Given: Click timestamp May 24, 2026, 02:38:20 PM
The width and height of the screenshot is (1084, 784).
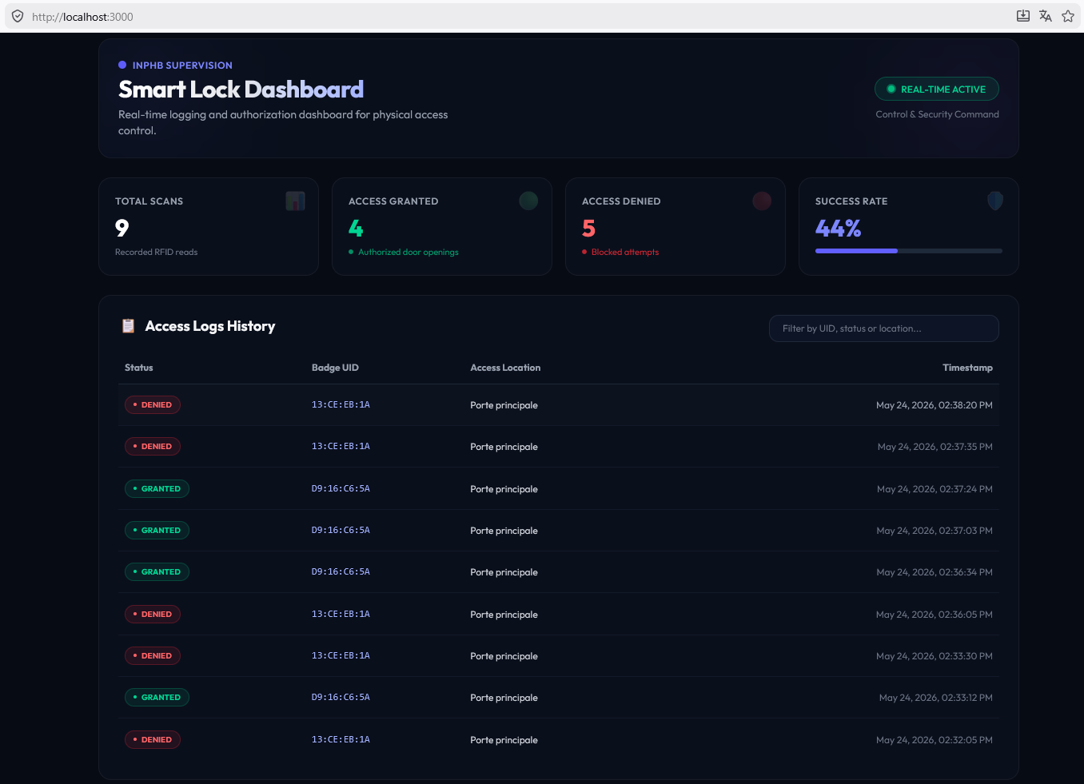Looking at the screenshot, I should [x=935, y=405].
